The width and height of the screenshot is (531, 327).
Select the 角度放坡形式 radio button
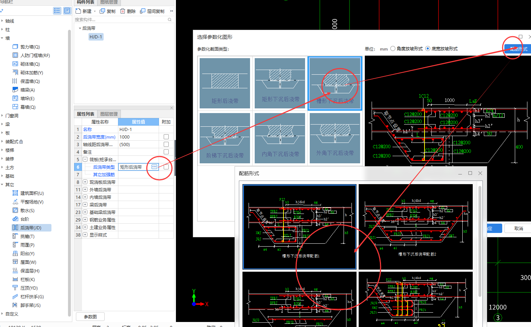(393, 48)
